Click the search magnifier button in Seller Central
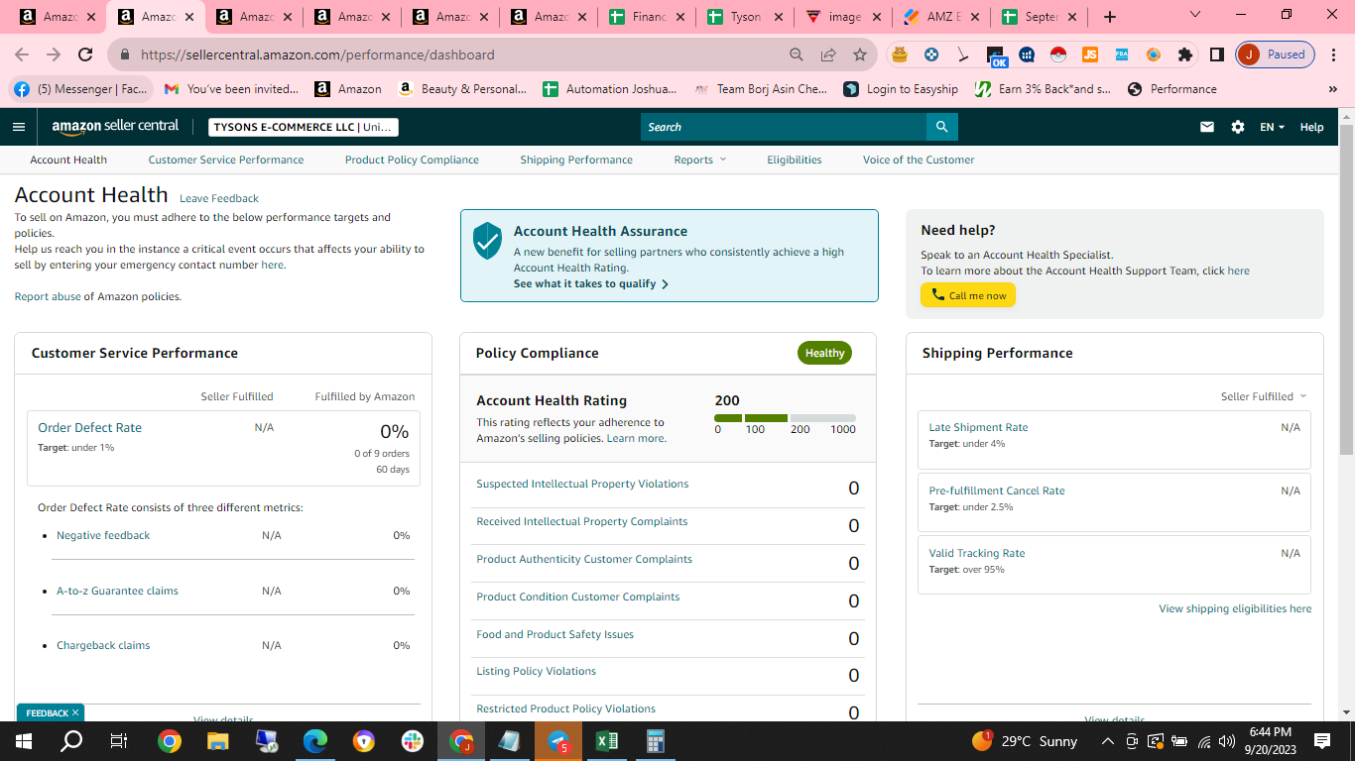The width and height of the screenshot is (1355, 761). coord(941,127)
